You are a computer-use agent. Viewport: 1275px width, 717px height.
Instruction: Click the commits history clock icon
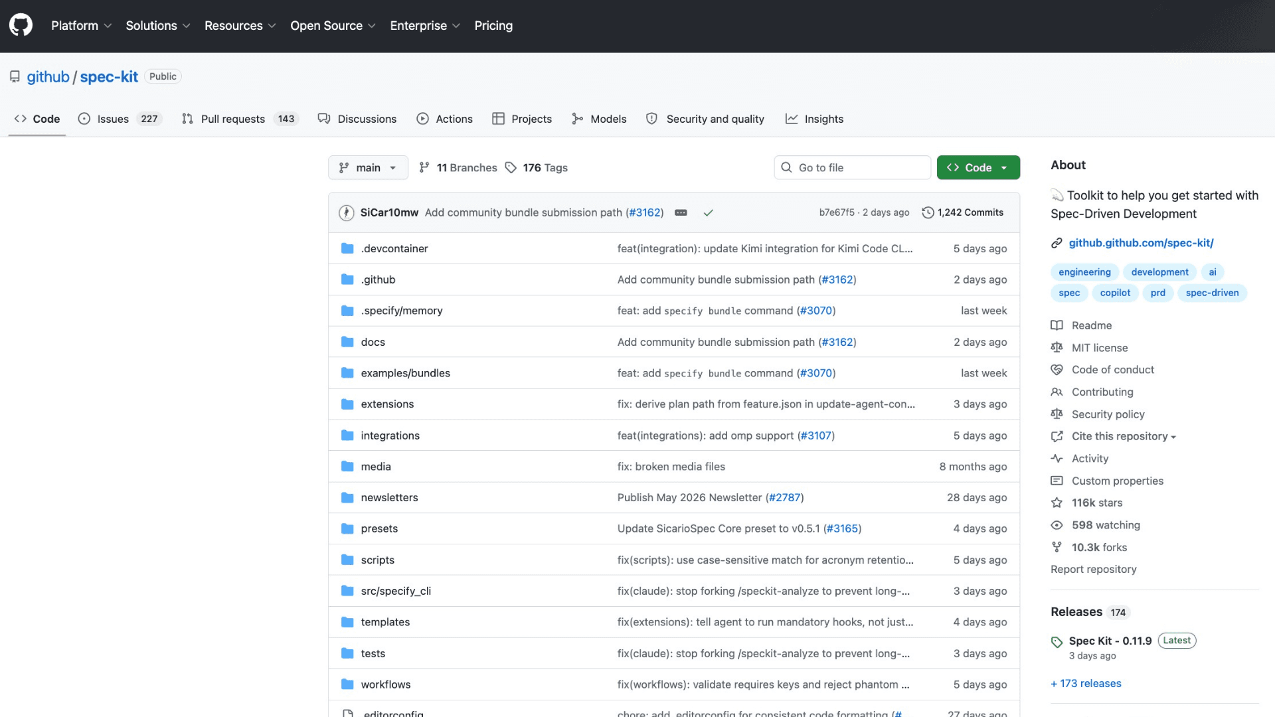pyautogui.click(x=928, y=212)
